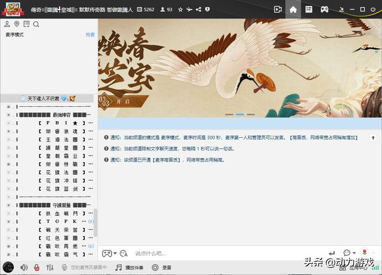Click the crane banner image

coord(240,68)
